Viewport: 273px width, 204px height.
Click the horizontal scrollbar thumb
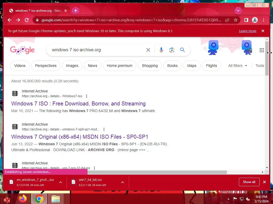[x=157, y=172]
